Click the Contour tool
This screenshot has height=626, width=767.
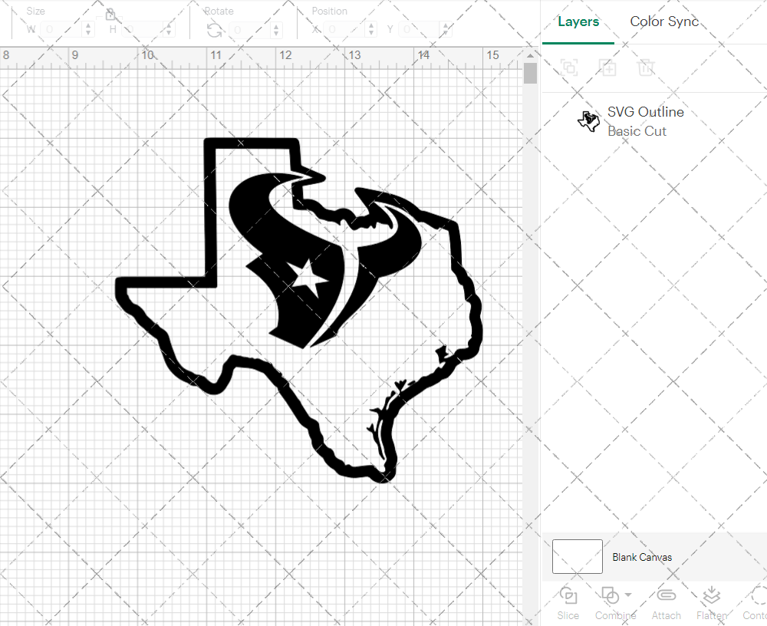pos(755,603)
